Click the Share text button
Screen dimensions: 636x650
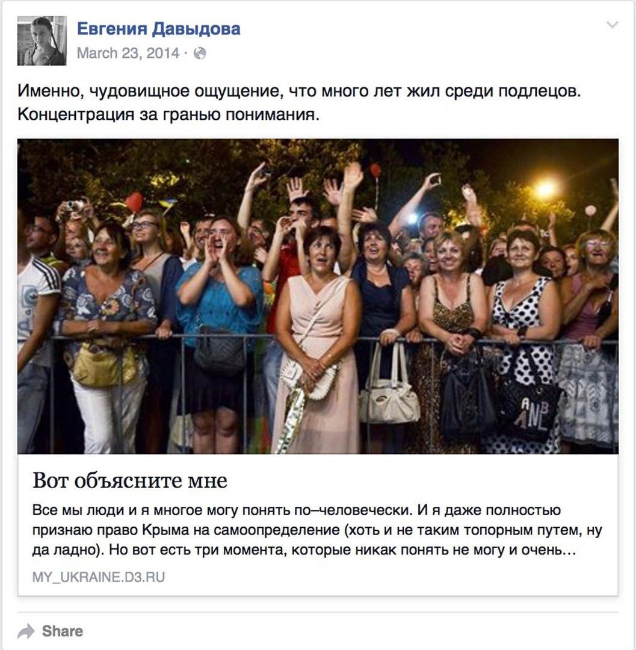point(63,631)
